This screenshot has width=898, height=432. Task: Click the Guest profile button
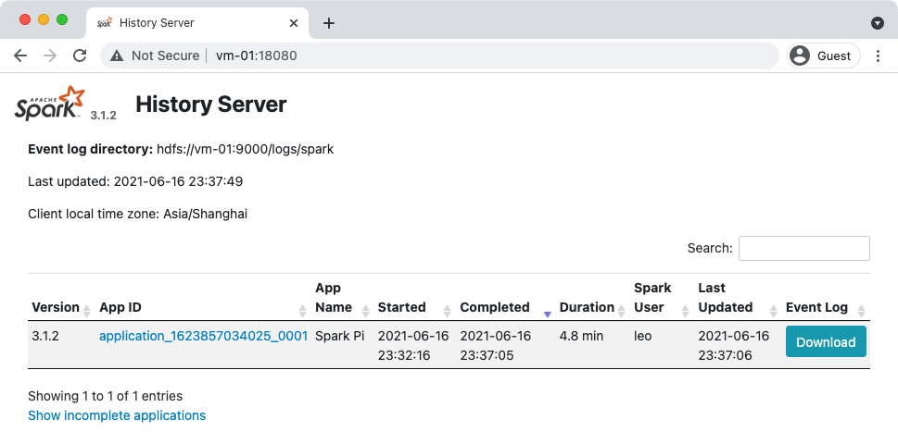tap(822, 56)
